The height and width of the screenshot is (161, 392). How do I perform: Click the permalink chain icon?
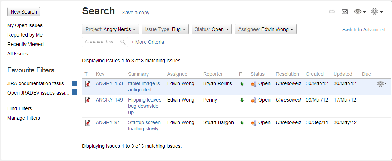pos(332,12)
